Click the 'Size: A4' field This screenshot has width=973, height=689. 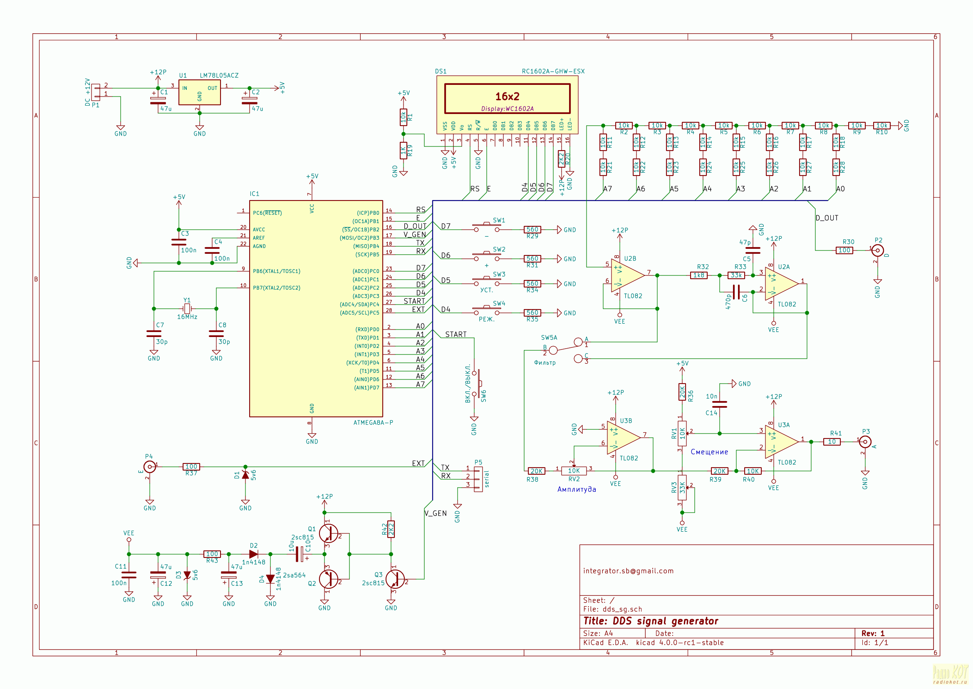pos(598,633)
